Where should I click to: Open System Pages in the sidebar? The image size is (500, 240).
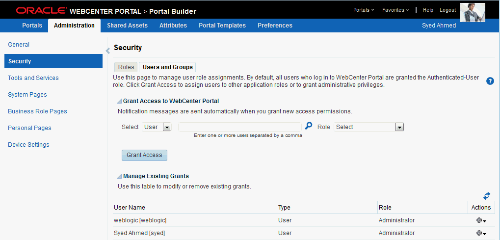coord(27,94)
